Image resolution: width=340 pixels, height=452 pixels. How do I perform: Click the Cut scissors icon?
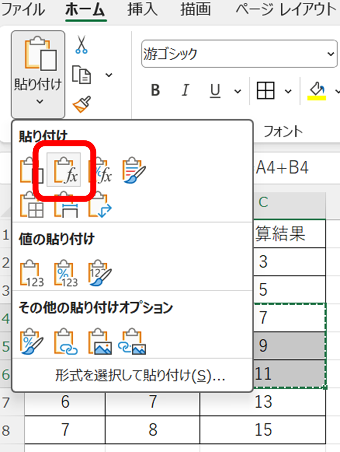(x=82, y=45)
